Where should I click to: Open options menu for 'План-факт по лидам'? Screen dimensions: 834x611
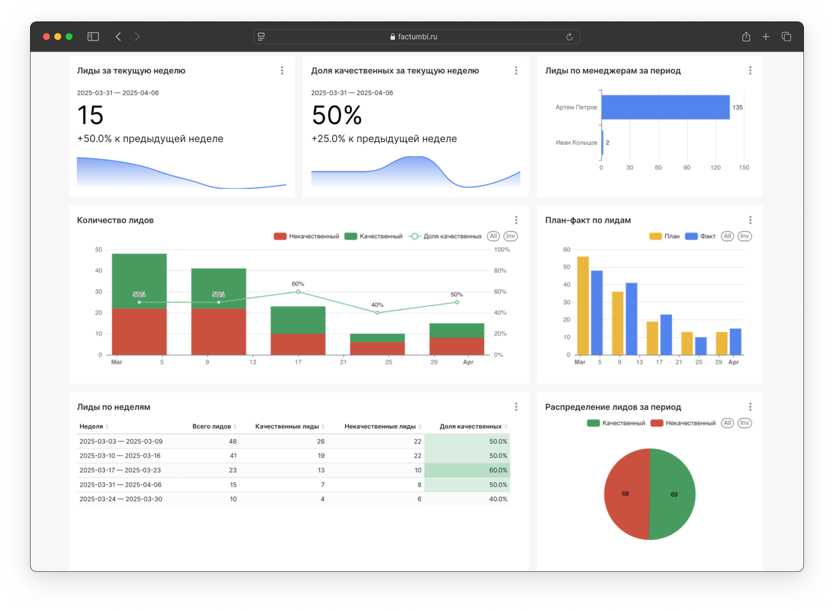click(750, 220)
